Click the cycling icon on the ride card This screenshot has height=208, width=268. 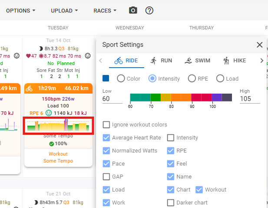point(30,88)
